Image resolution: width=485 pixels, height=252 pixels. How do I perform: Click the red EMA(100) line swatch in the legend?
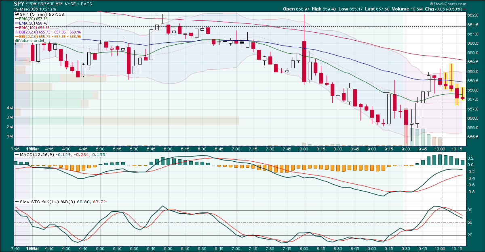(17, 27)
